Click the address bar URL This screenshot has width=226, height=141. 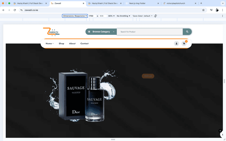[x=31, y=10]
